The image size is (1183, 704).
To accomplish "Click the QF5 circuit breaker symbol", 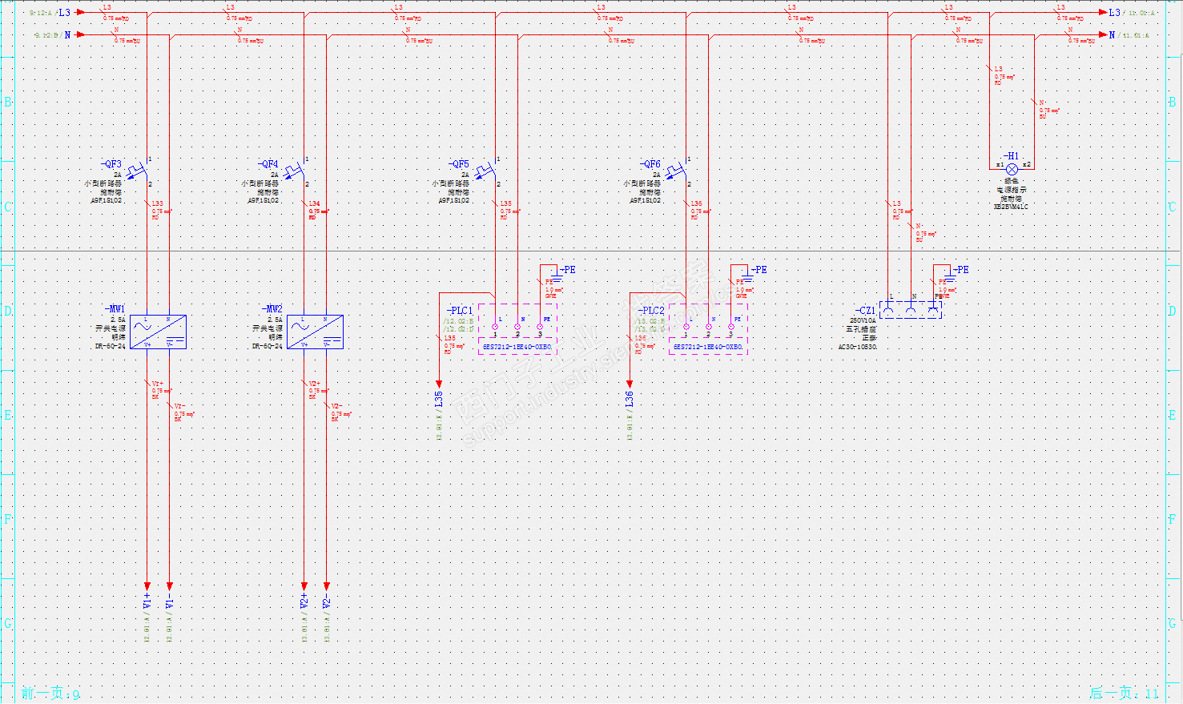I will point(488,171).
